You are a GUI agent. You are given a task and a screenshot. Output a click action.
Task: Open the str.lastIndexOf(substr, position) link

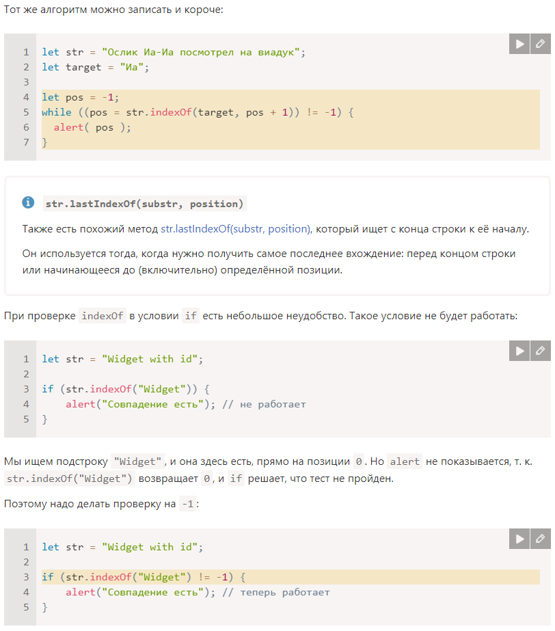point(236,229)
